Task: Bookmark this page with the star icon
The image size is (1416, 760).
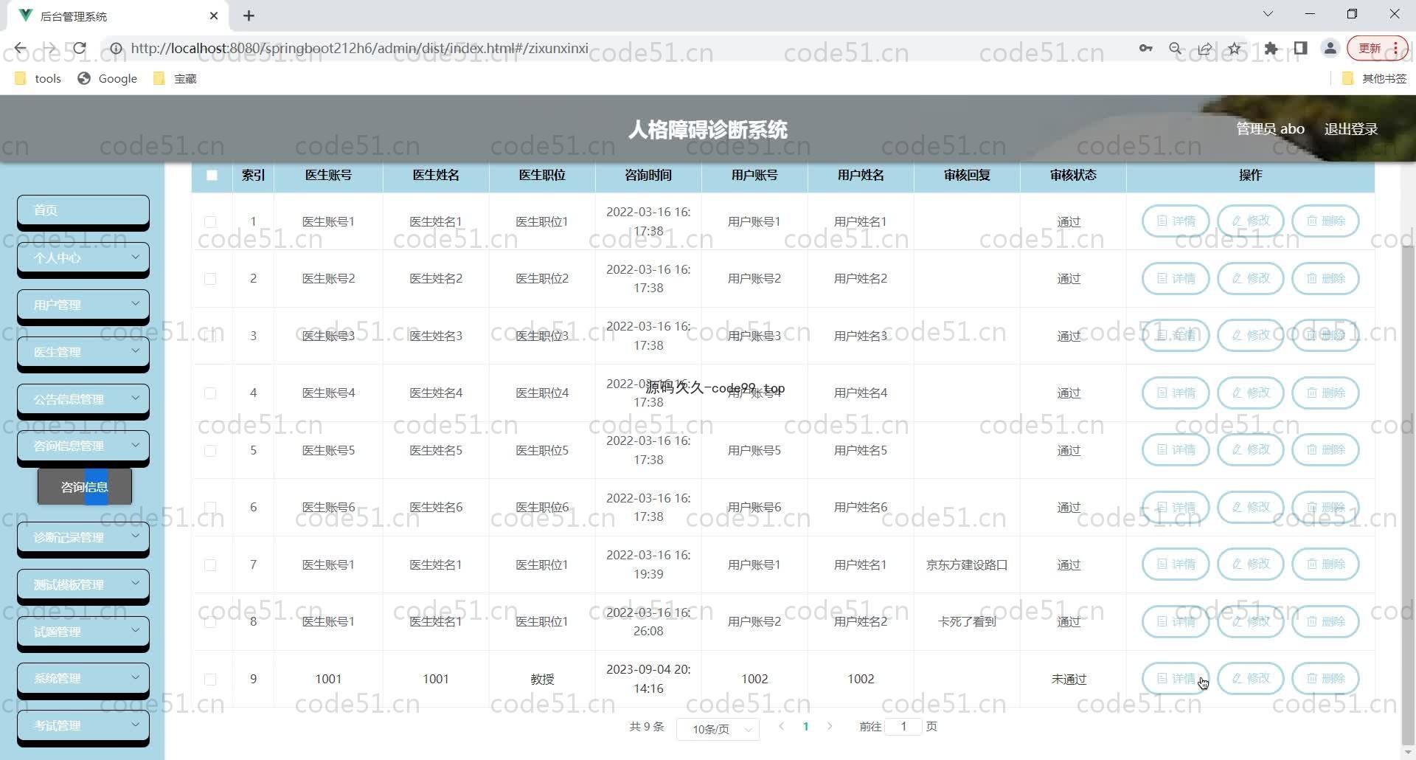Action: pyautogui.click(x=1235, y=49)
